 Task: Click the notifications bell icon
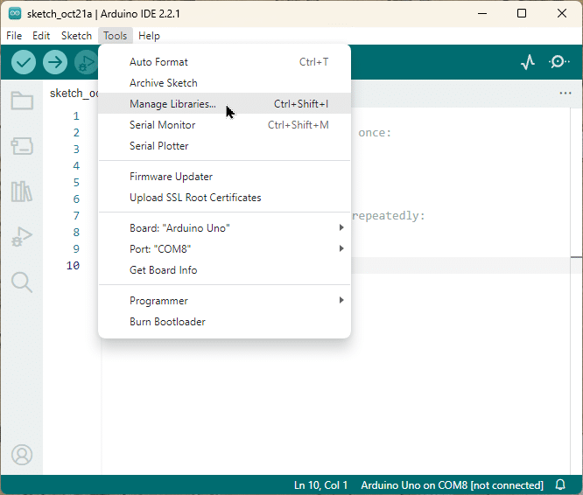point(560,485)
